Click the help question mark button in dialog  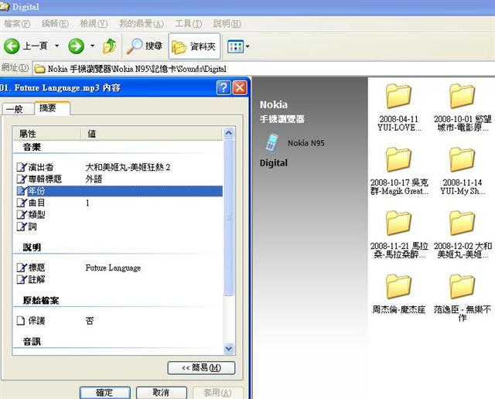point(224,87)
